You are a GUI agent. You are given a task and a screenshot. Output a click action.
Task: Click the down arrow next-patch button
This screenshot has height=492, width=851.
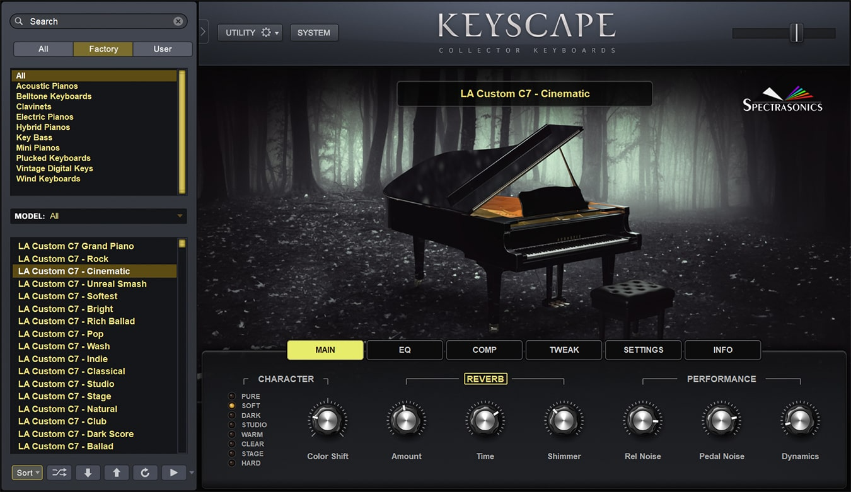click(x=88, y=472)
